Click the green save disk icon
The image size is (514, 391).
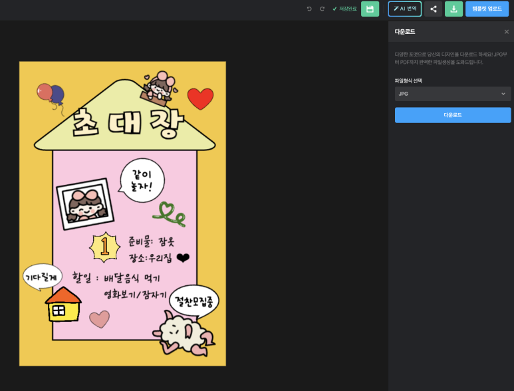tap(370, 9)
